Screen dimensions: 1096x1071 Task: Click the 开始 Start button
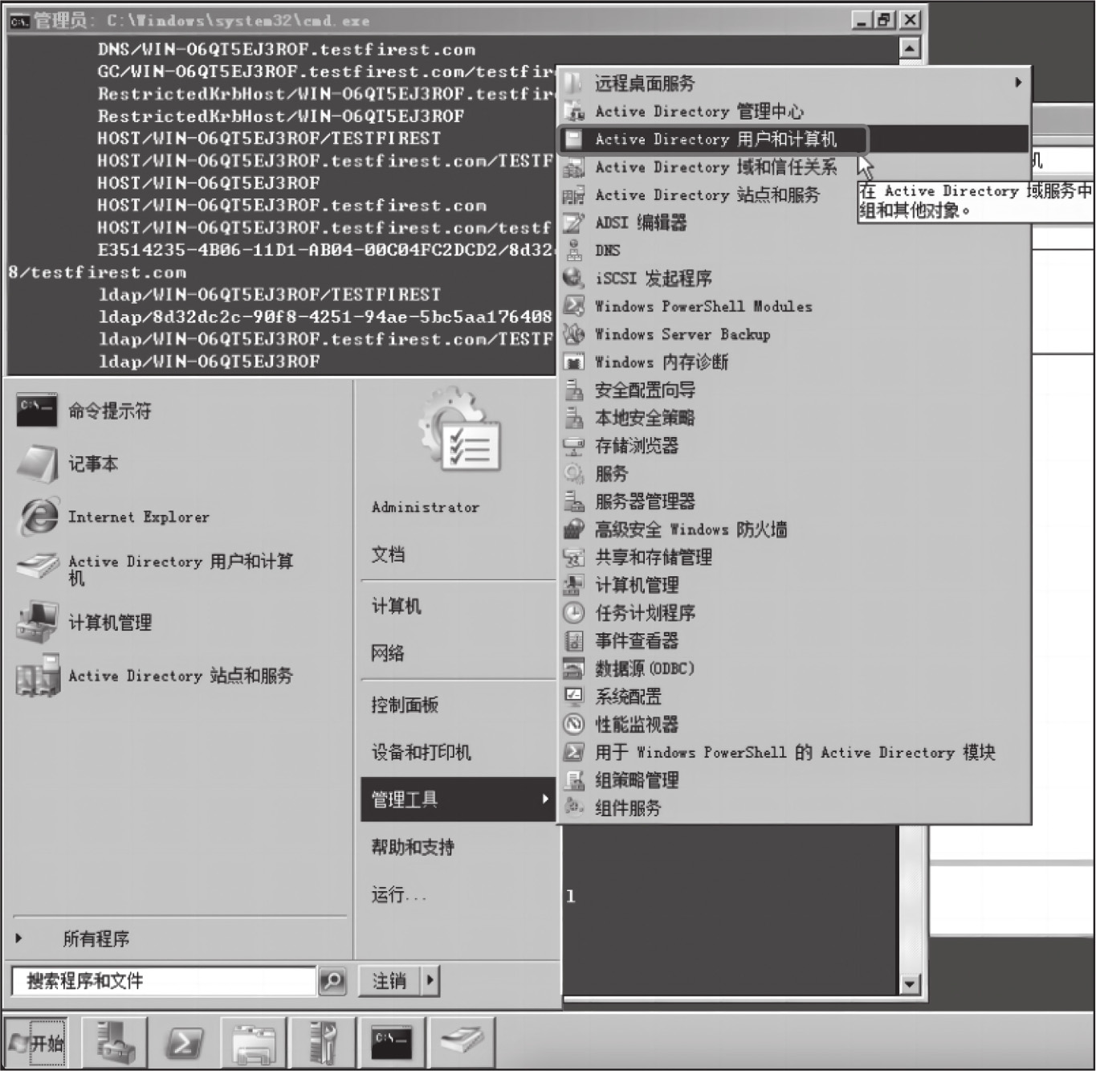pos(36,1043)
